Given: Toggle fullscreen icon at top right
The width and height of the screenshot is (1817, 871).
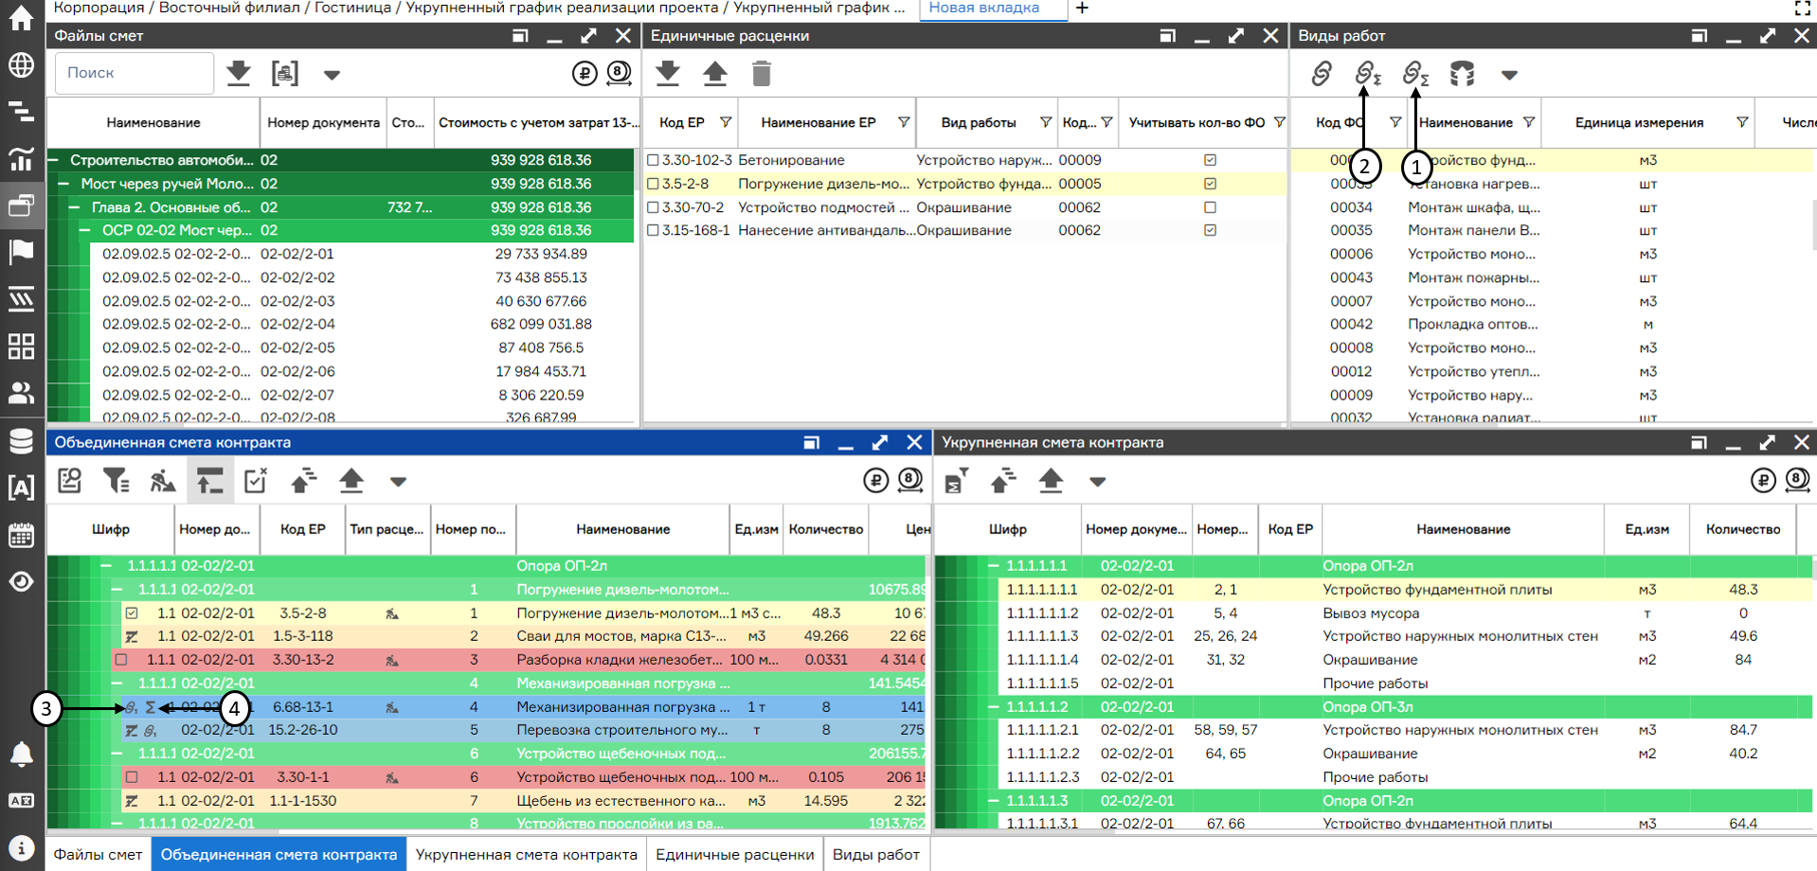Looking at the screenshot, I should point(1802,9).
